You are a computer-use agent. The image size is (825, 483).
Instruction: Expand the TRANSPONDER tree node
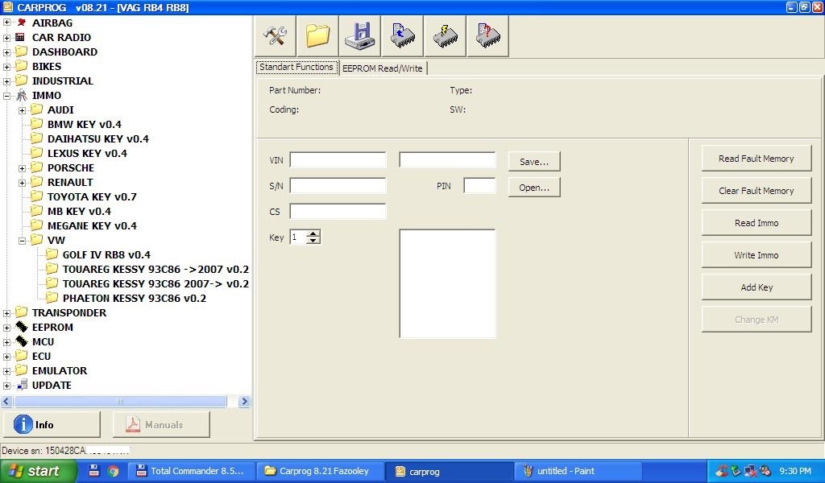pos(6,313)
